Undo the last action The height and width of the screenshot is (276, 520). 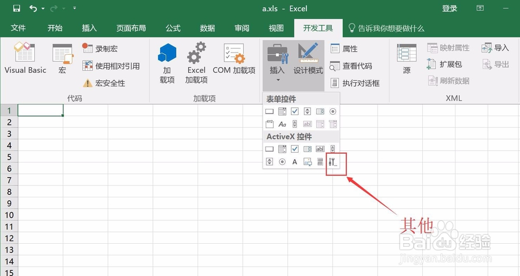33,8
